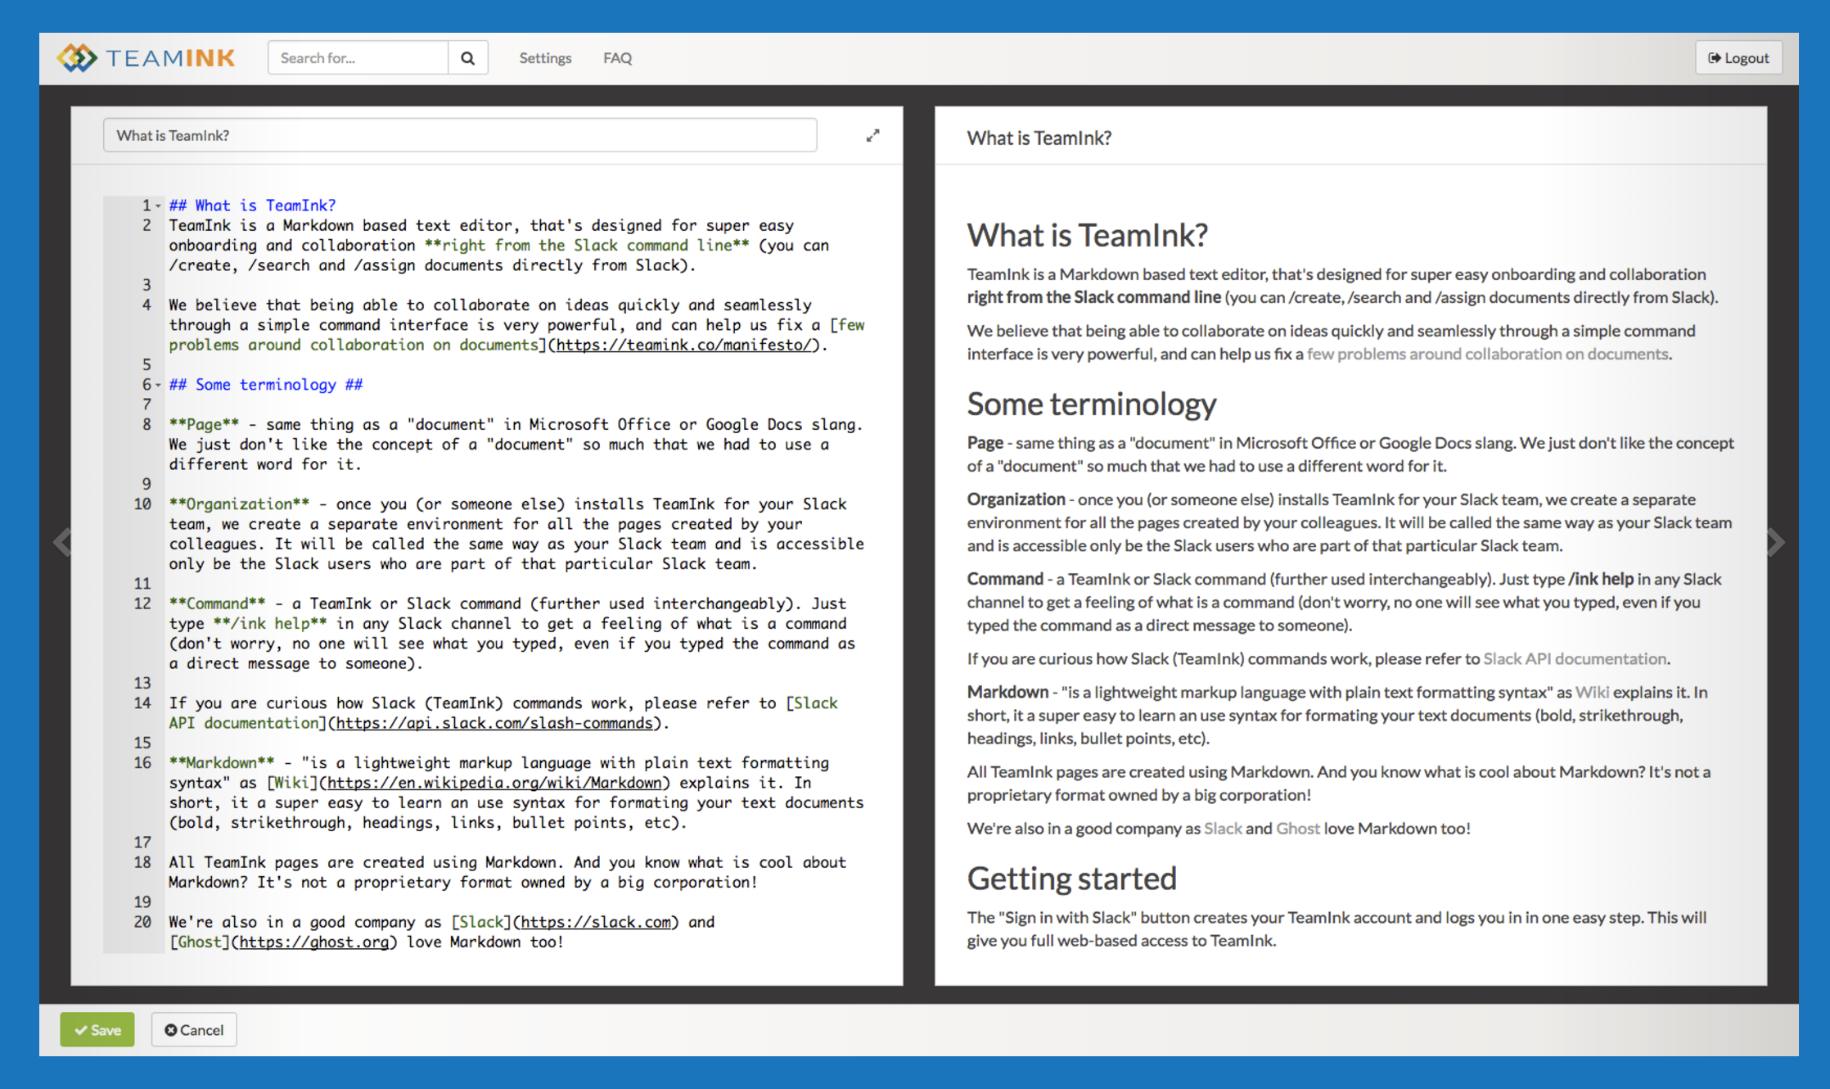Click line number 10 in editor gutter

(x=142, y=504)
